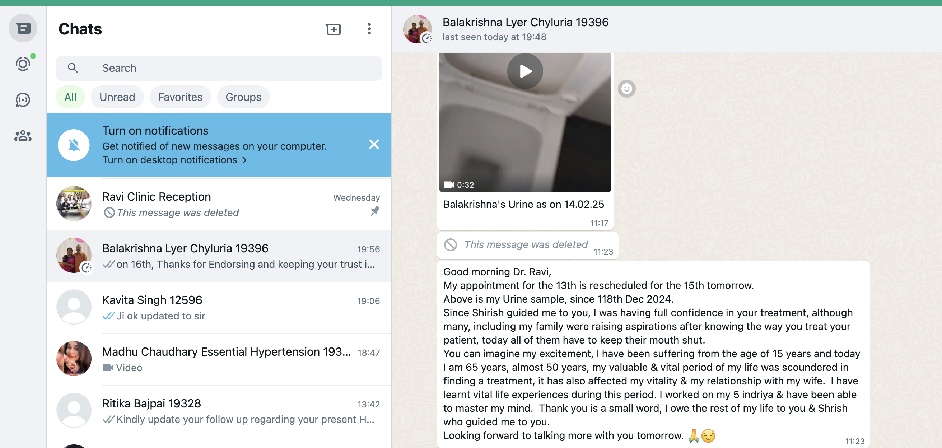Click the Chats icon in sidebar
The height and width of the screenshot is (448, 942).
pyautogui.click(x=23, y=28)
